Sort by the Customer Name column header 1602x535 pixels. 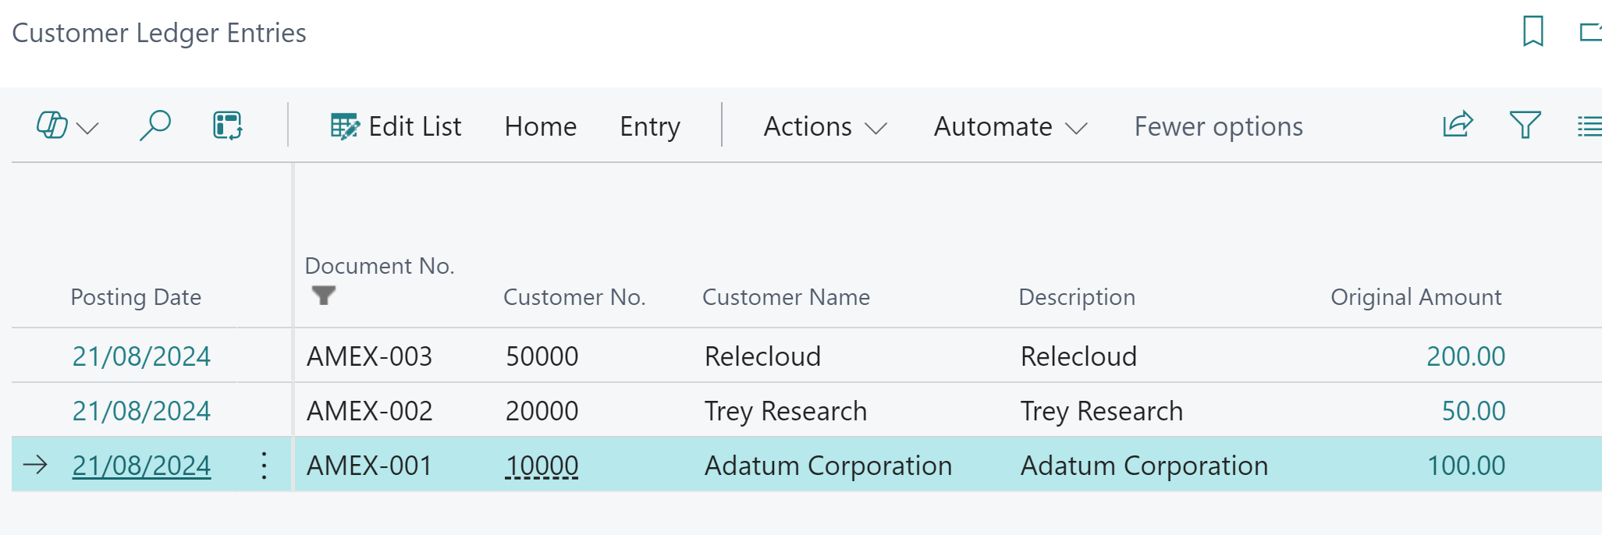pos(785,297)
